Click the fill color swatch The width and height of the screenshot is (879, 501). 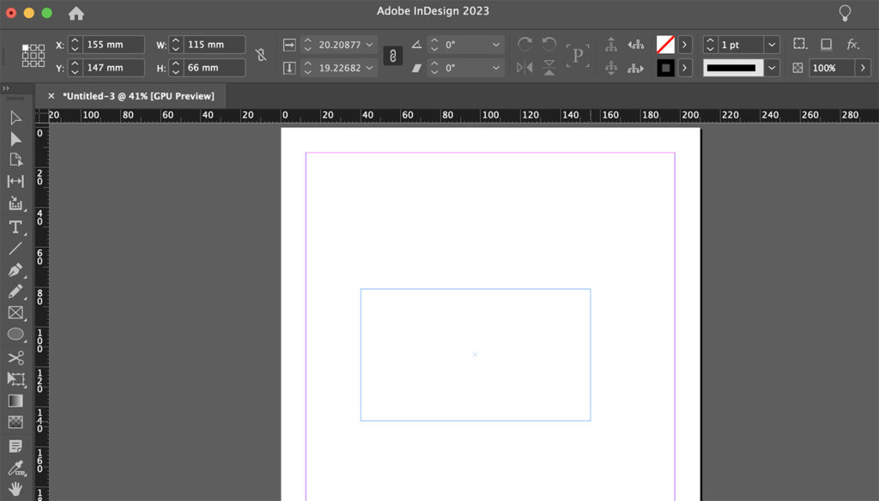(x=665, y=45)
